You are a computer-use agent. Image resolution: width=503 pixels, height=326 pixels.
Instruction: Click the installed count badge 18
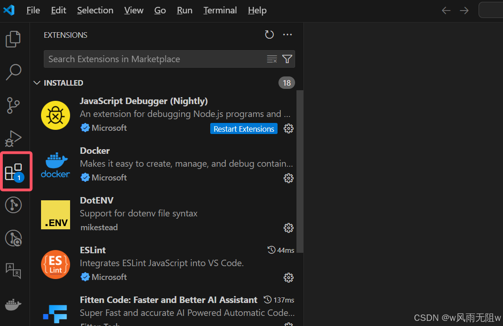286,83
